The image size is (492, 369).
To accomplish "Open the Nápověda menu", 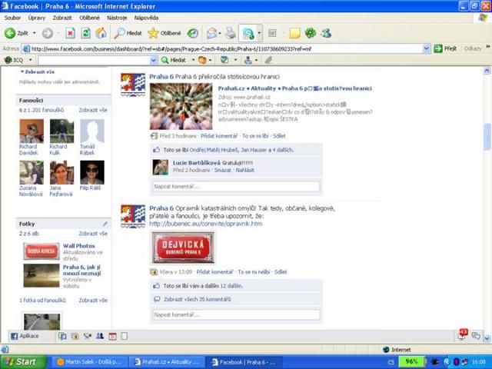I will (x=146, y=18).
